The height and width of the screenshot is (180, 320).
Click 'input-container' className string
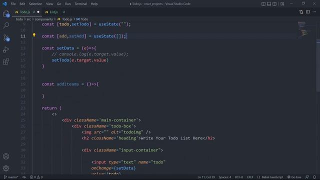click(139, 150)
